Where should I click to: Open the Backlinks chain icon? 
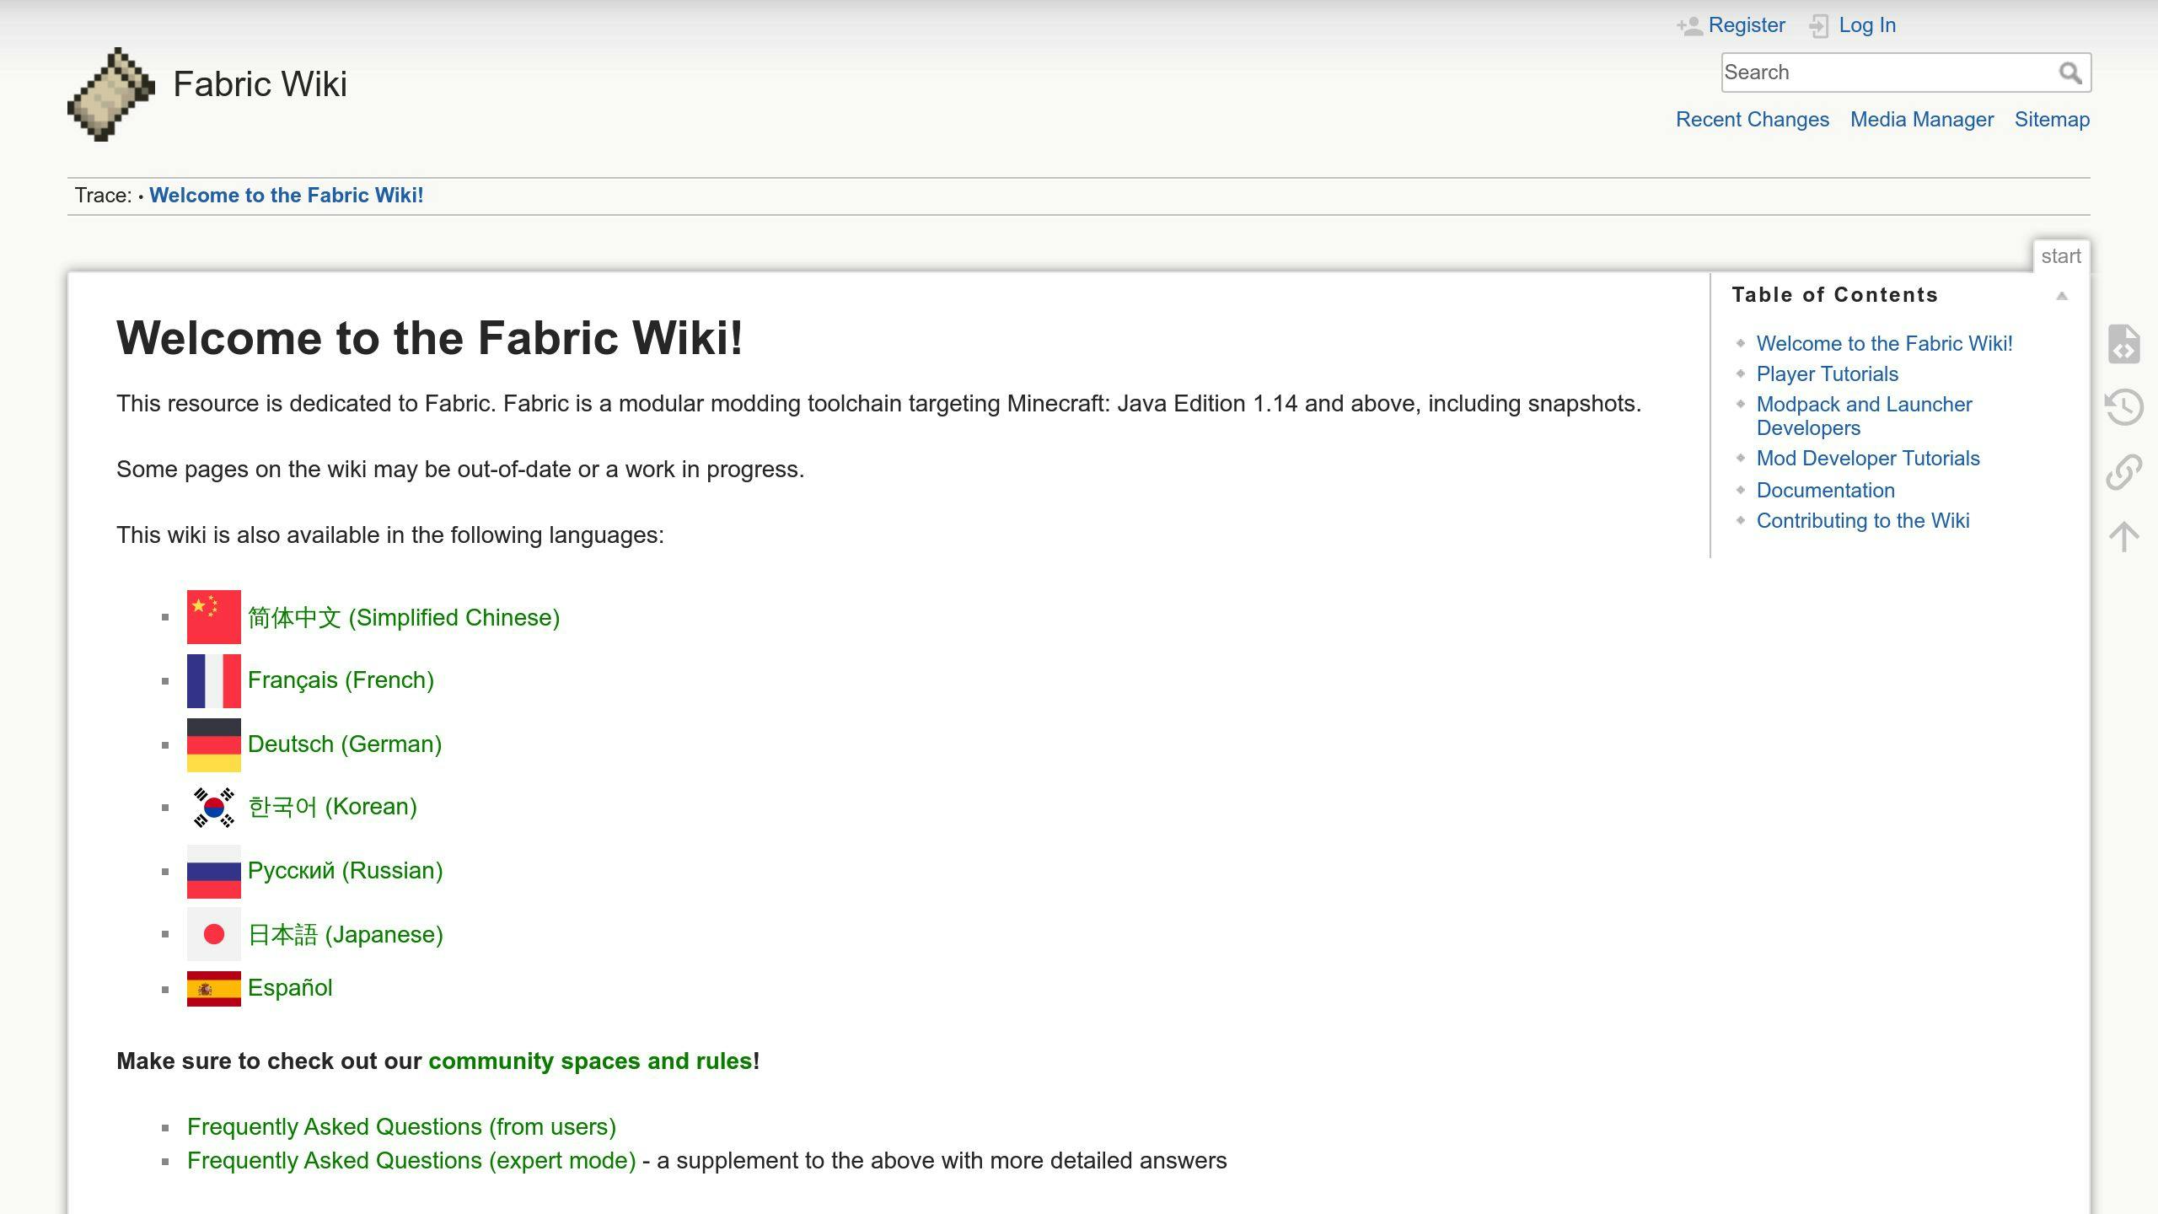click(x=2123, y=472)
